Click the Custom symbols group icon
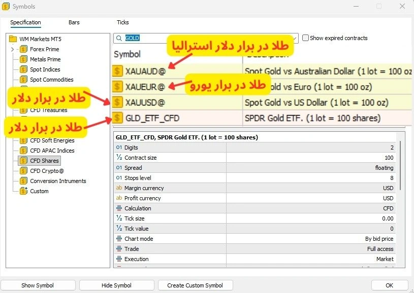Screen dimensions: 414x293 pyautogui.click(x=23, y=191)
